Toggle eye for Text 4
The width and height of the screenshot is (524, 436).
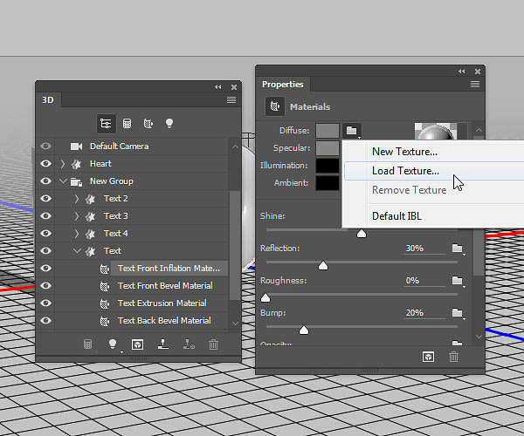(45, 233)
